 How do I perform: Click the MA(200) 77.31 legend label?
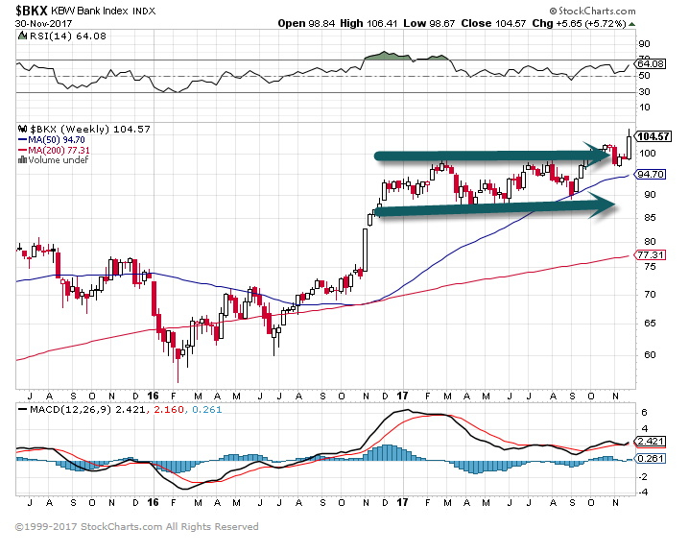(59, 150)
